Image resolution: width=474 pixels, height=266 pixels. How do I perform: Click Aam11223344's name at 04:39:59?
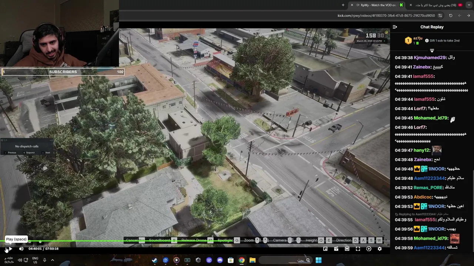tap(430, 248)
